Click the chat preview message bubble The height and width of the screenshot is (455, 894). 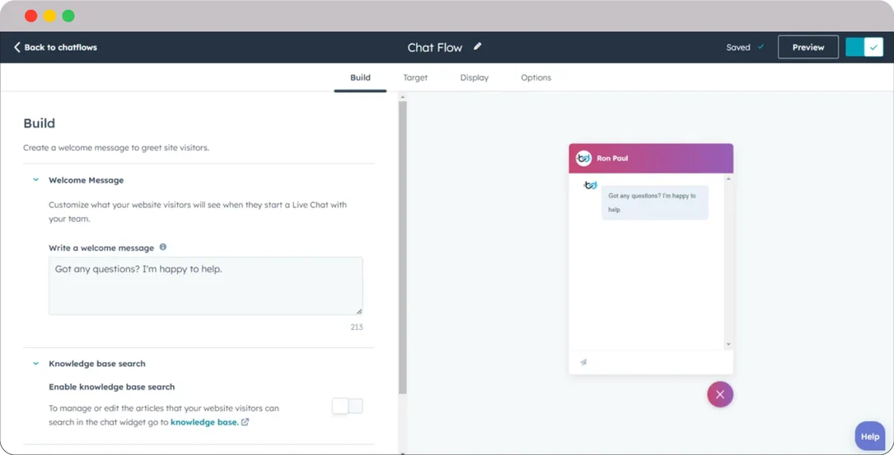(x=654, y=202)
